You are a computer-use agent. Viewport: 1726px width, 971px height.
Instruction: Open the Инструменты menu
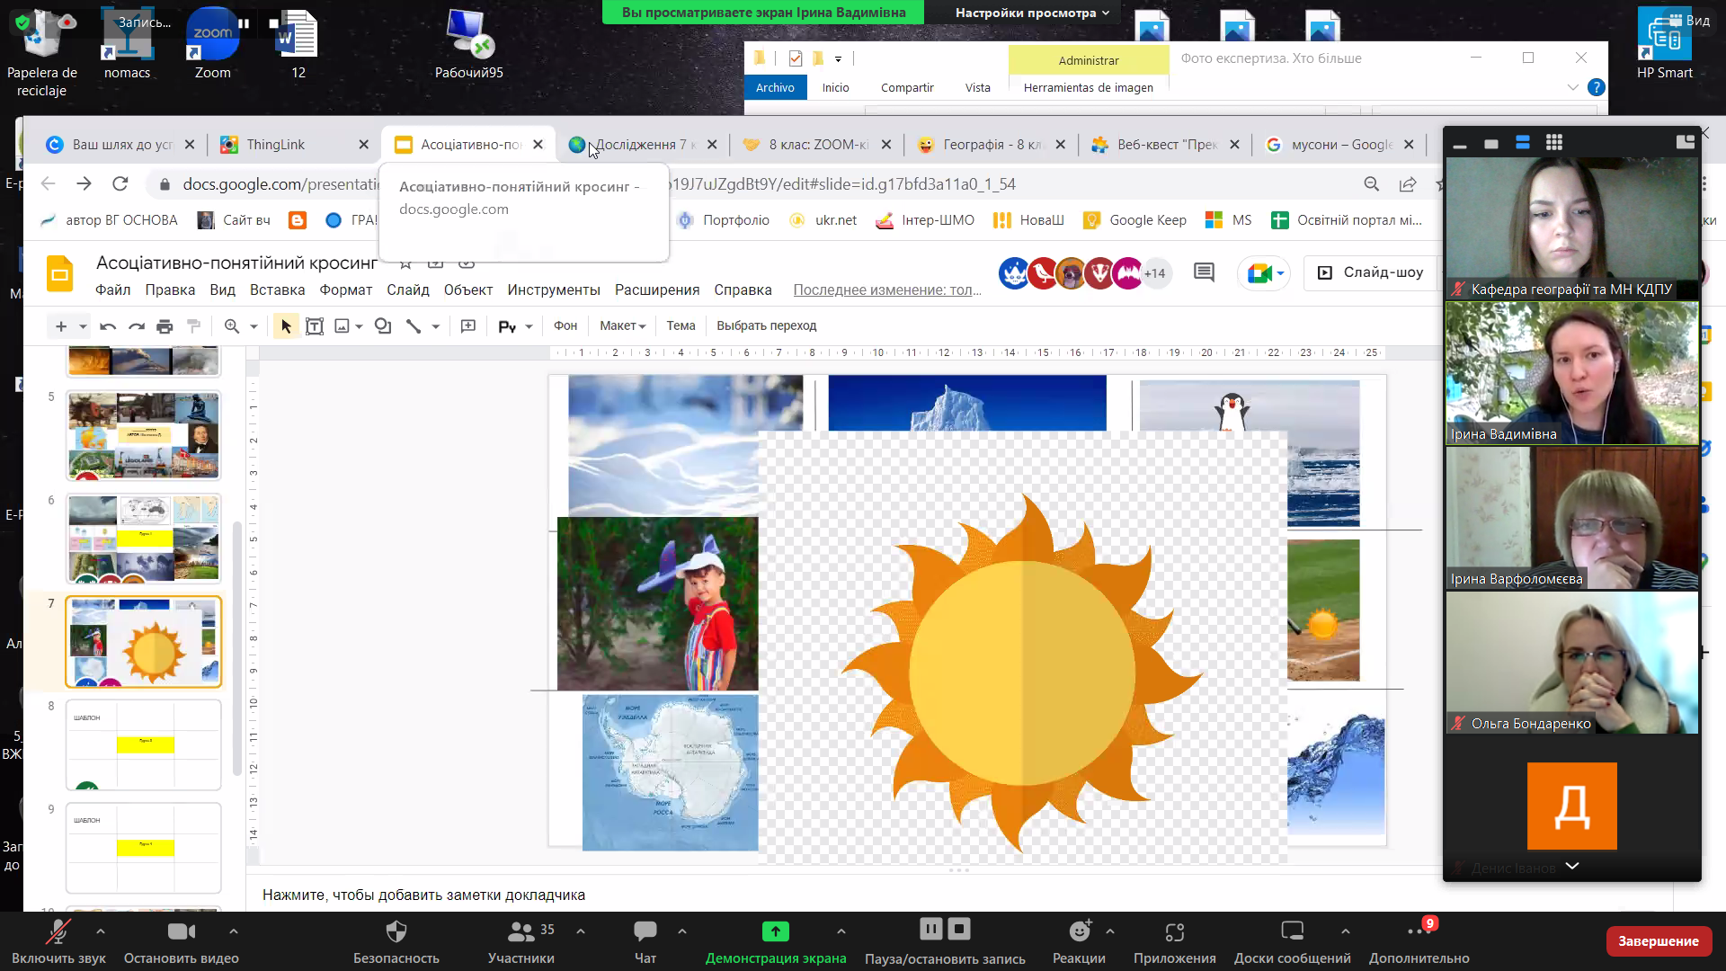pos(554,290)
